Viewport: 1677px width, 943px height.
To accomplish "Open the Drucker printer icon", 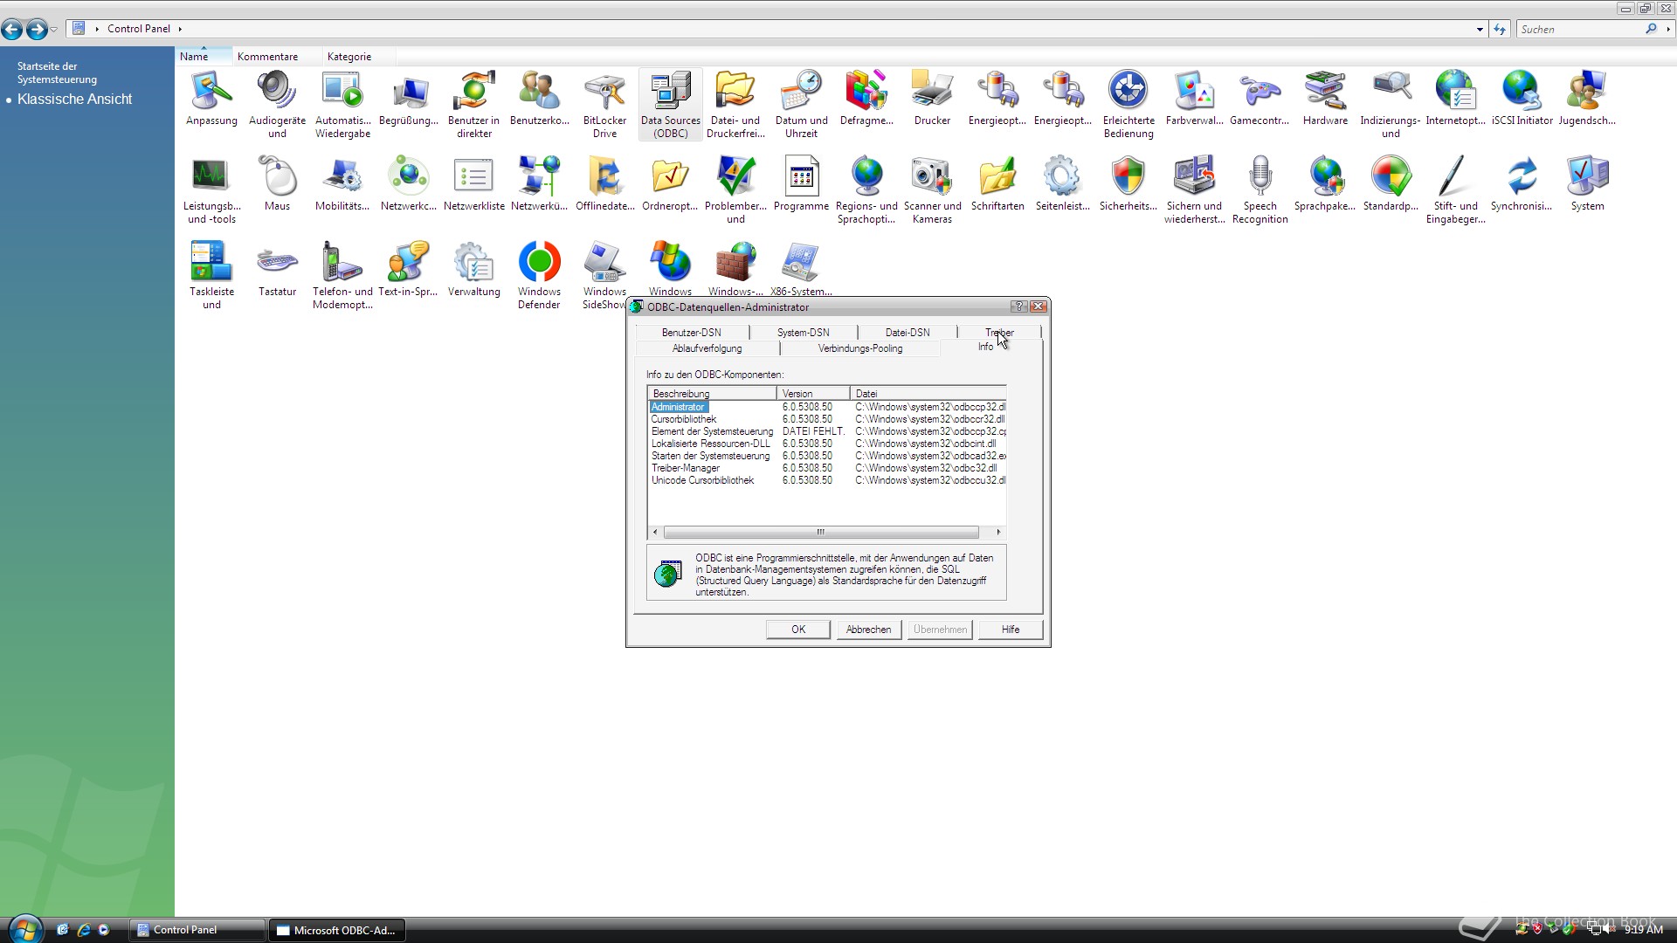I will 932,92.
